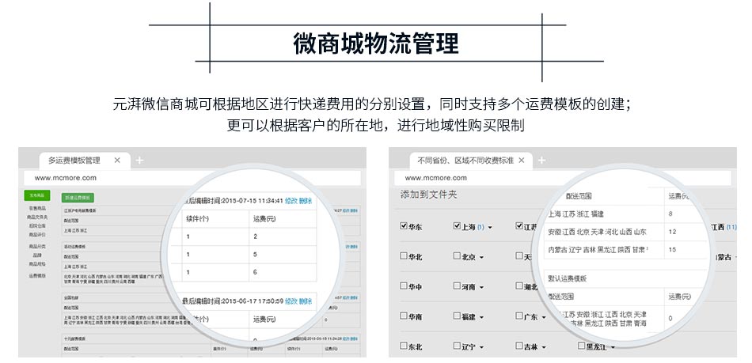Click the shipping fee cell showing 12

(x=686, y=232)
